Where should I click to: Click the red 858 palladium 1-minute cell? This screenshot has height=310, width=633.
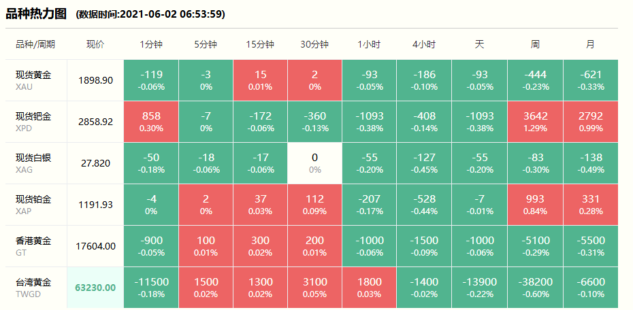coord(151,121)
